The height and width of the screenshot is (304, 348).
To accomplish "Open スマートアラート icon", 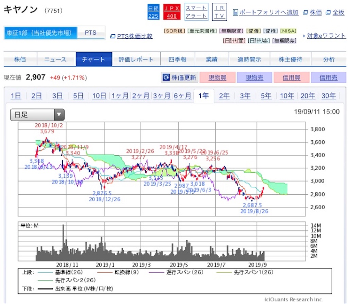I will tap(196, 12).
